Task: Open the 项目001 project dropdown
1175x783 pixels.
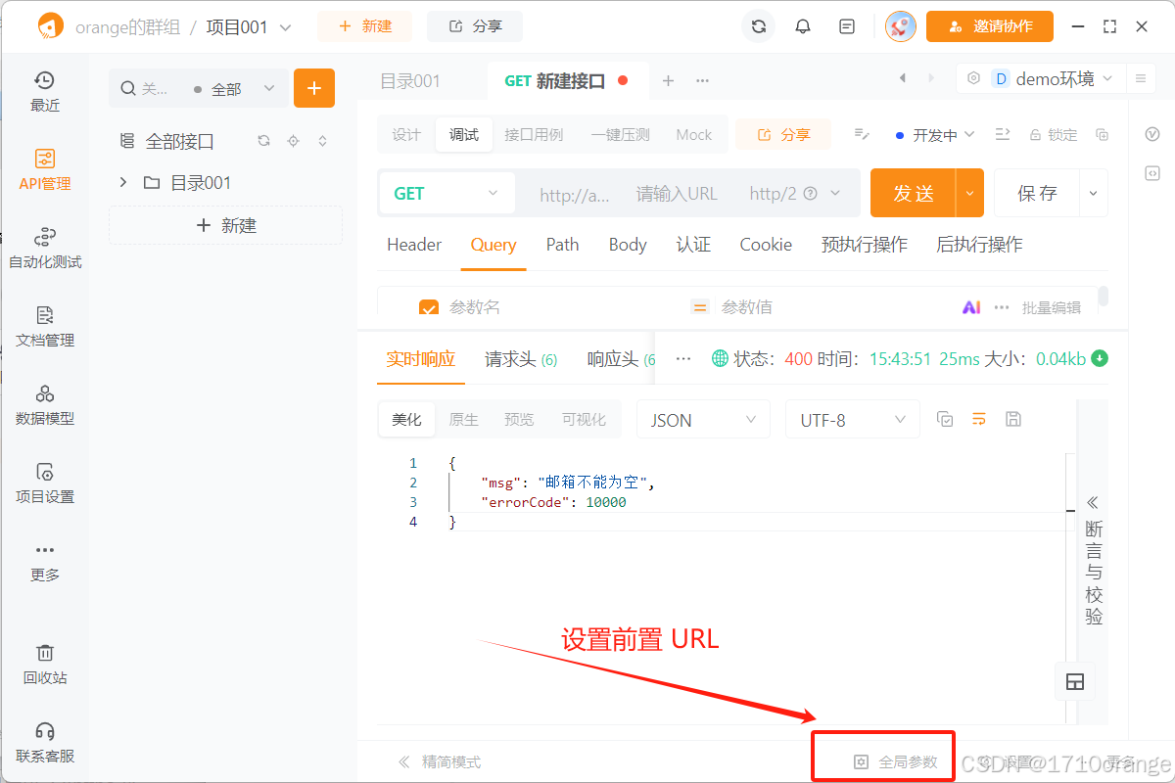Action: click(249, 27)
